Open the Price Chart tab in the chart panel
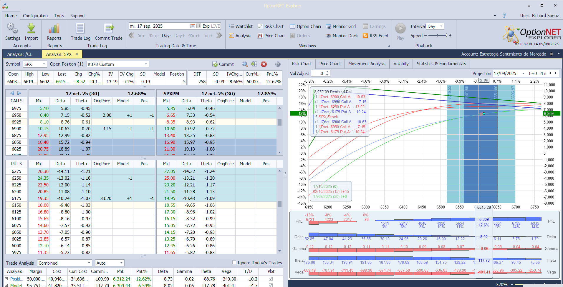This screenshot has width=563, height=287. point(330,64)
